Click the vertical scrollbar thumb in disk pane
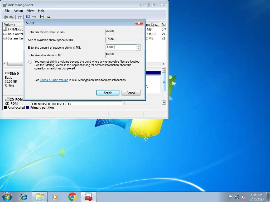Screen dimensions: 270x202 [x=164, y=82]
